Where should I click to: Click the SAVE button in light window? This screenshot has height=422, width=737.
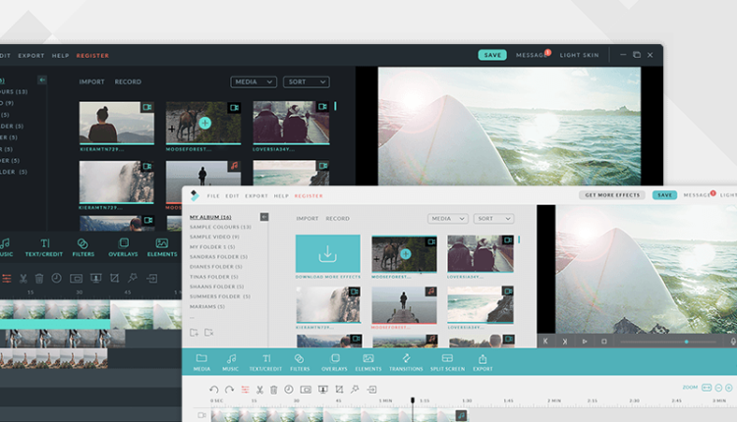coord(664,194)
